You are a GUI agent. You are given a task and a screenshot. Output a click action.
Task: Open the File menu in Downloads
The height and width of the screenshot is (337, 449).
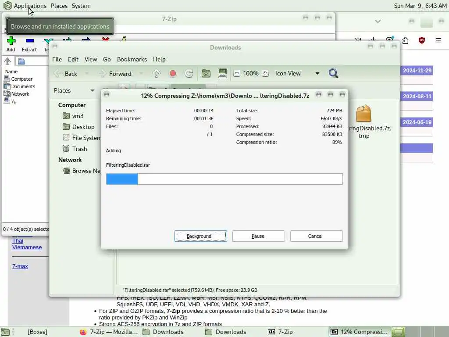click(x=57, y=59)
